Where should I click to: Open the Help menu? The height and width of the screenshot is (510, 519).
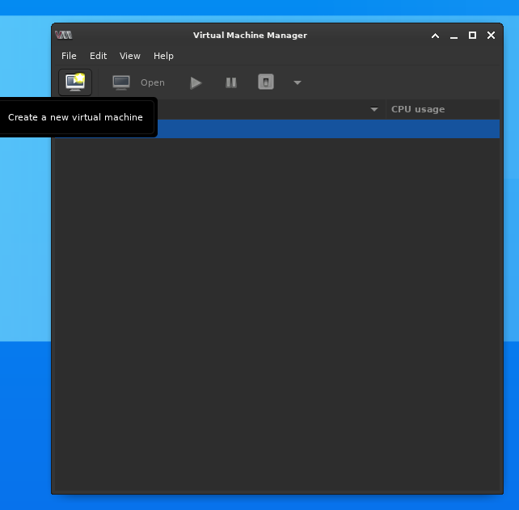pyautogui.click(x=163, y=56)
